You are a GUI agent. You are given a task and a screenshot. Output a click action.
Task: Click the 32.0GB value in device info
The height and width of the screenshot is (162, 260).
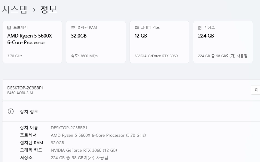click(x=57, y=143)
